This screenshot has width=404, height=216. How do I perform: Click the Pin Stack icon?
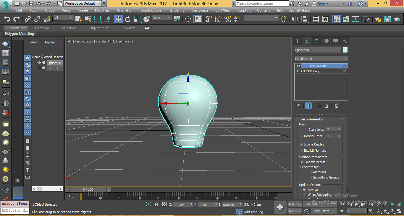[298, 106]
